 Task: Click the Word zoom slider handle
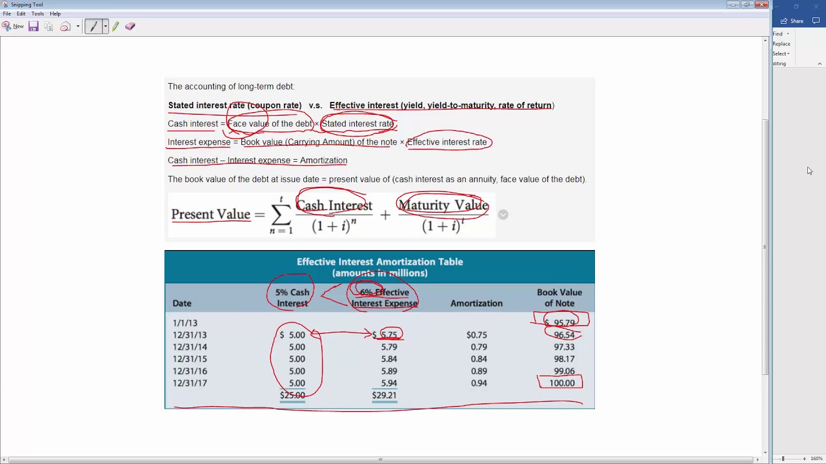pyautogui.click(x=783, y=458)
